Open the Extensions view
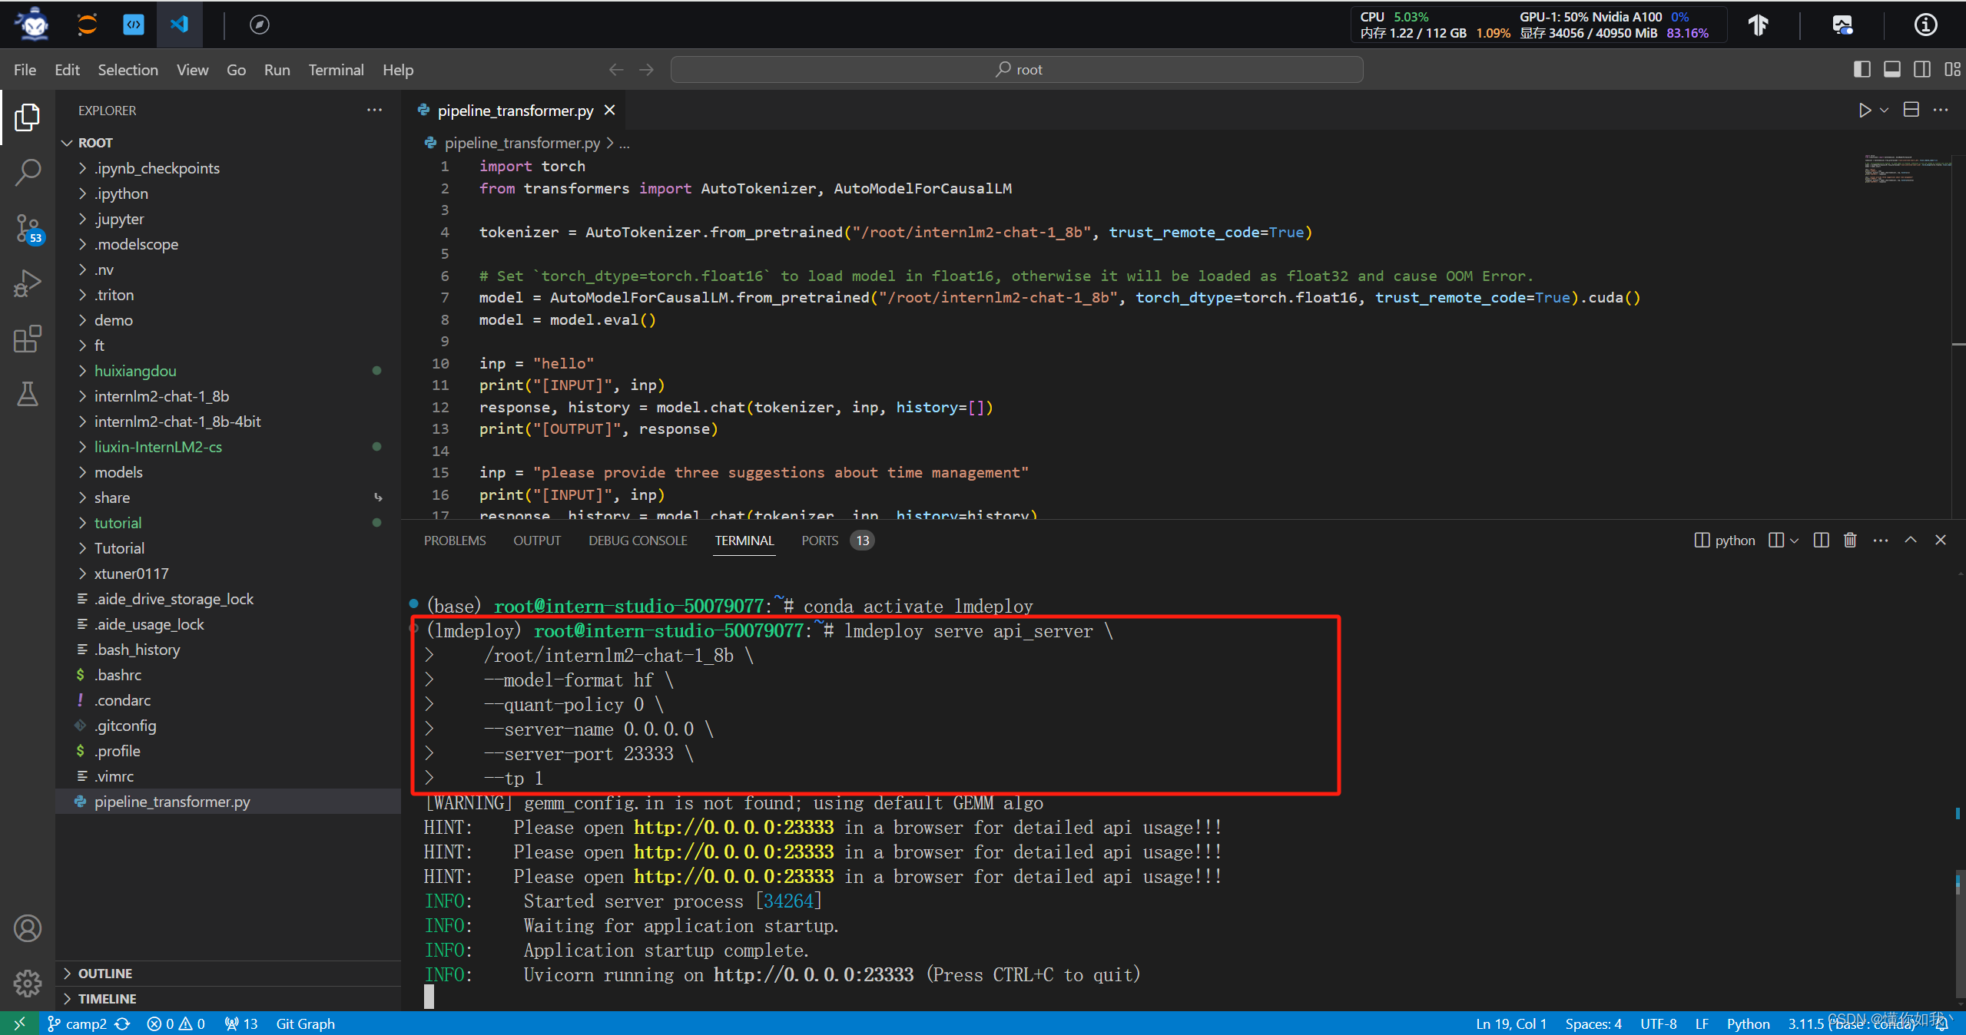This screenshot has height=1035, width=1966. click(x=28, y=339)
